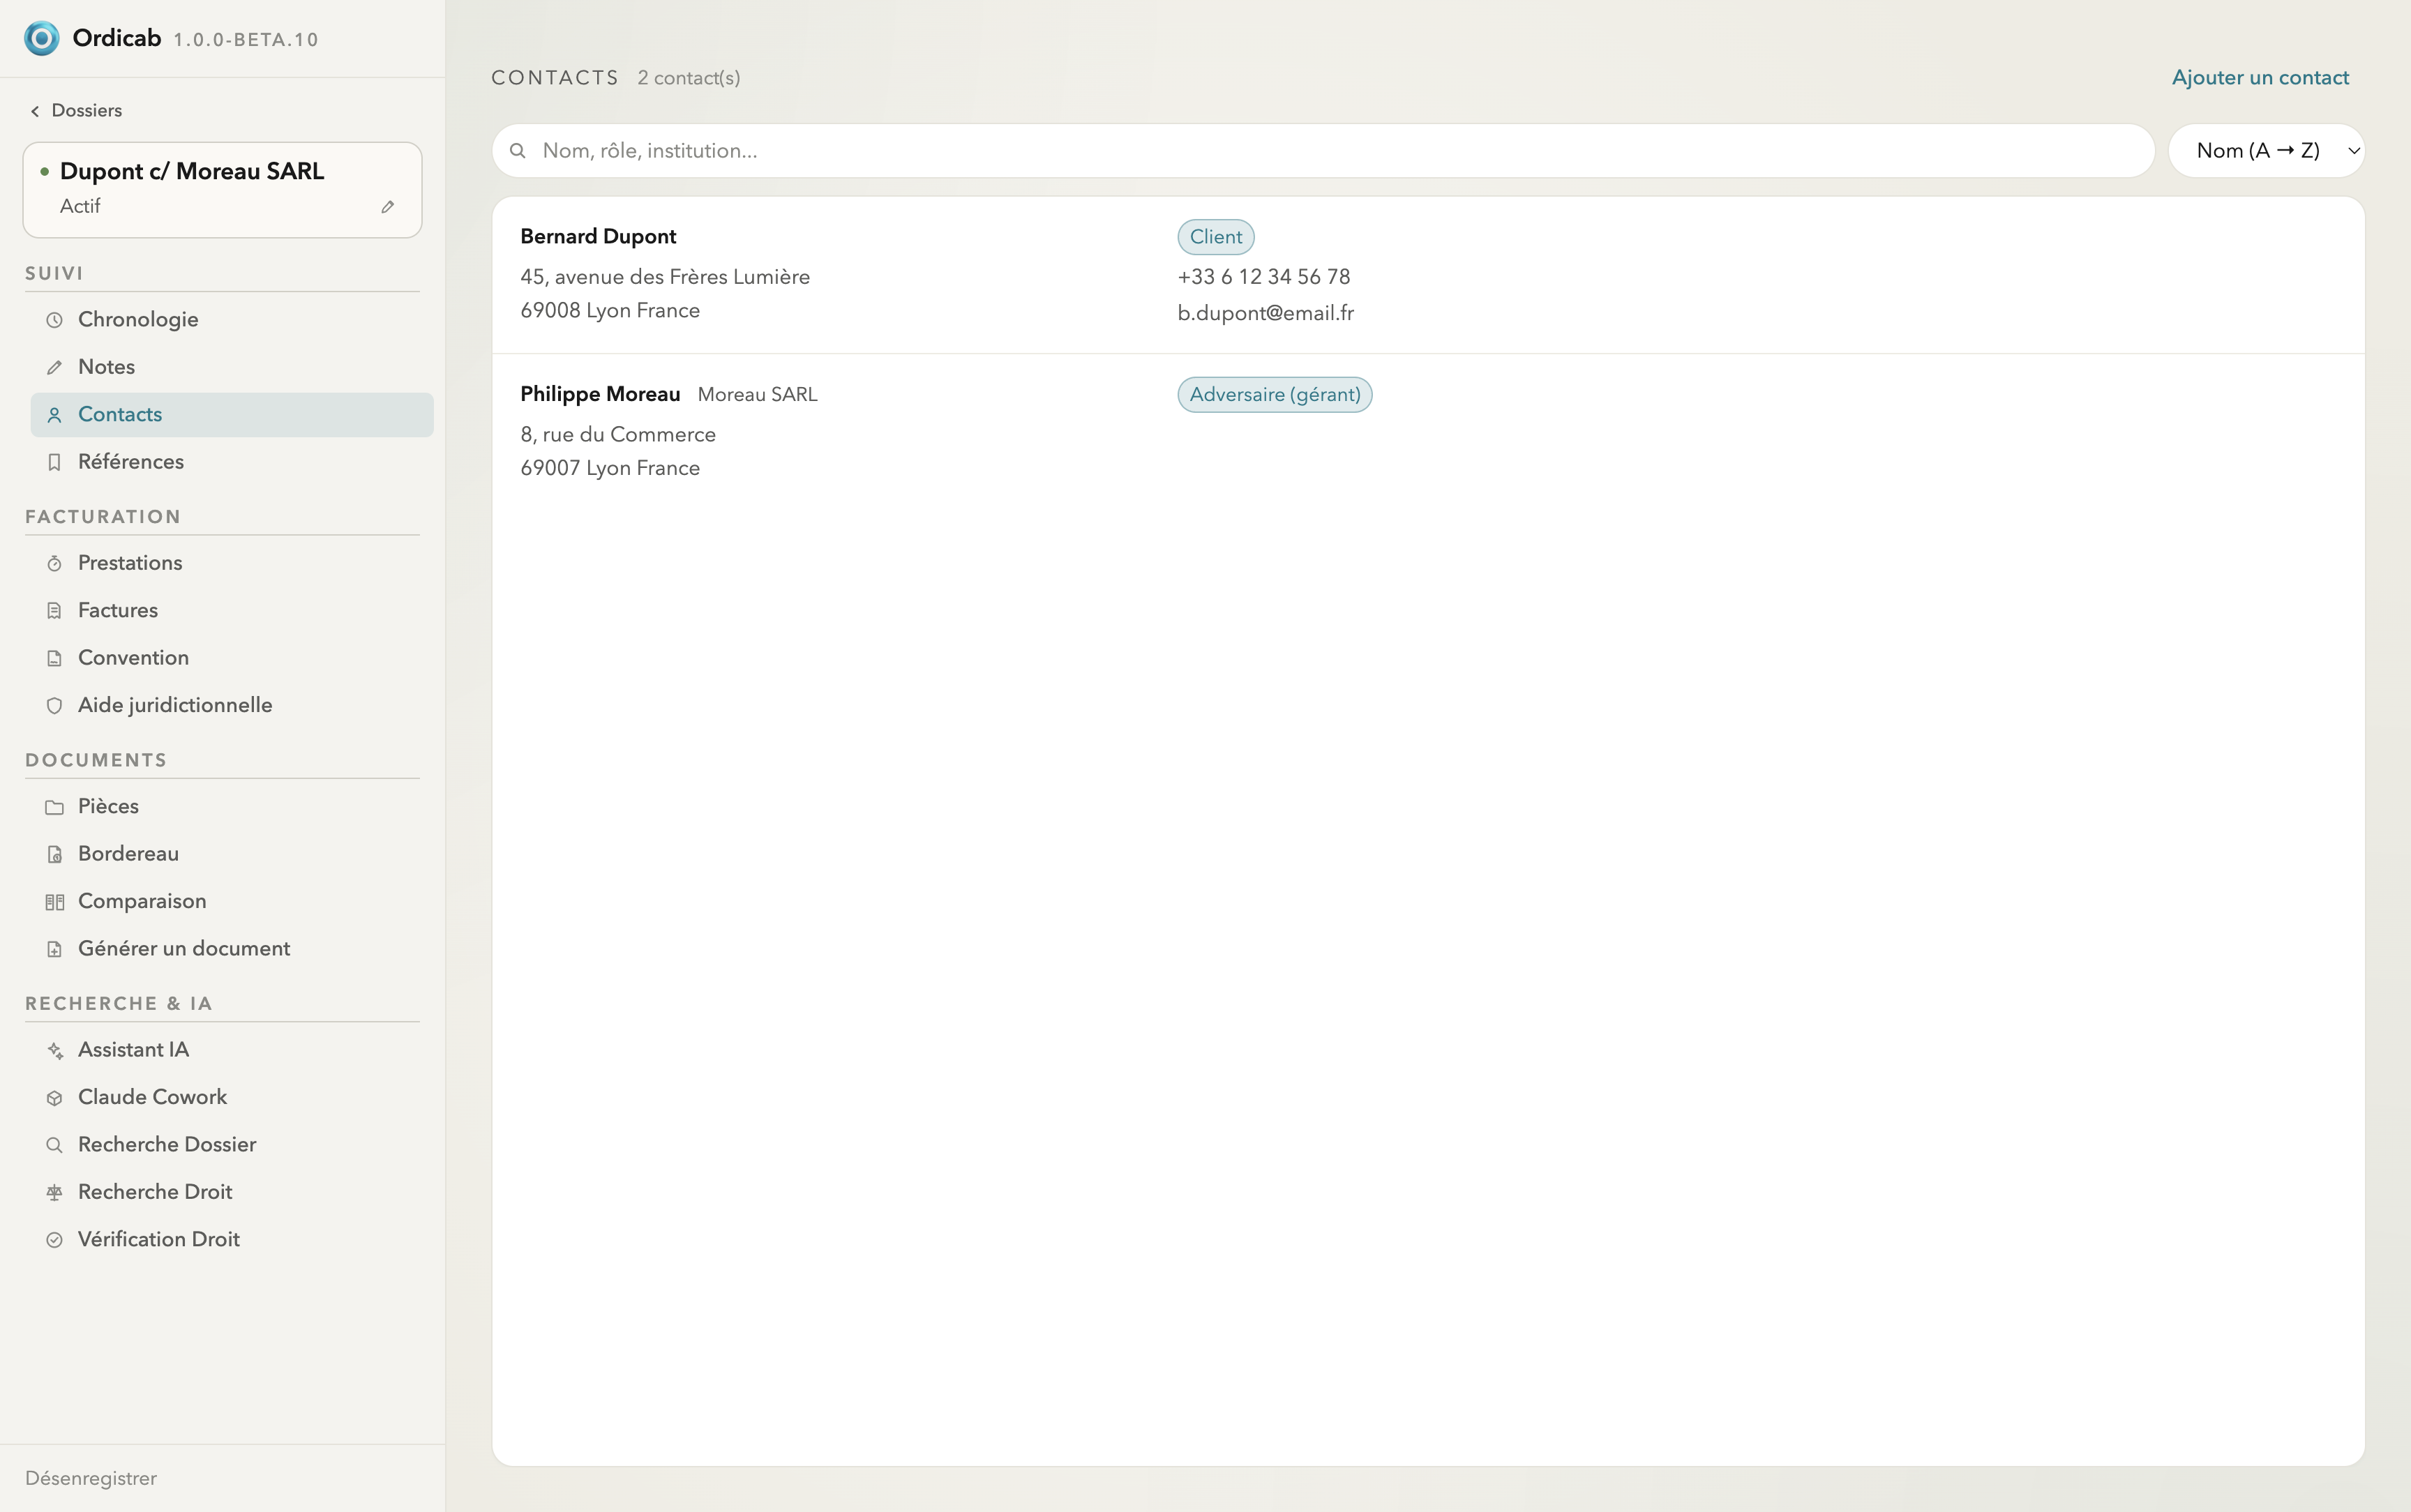This screenshot has width=2411, height=1512.
Task: Click Ajouter un contact link
Action: (x=2260, y=77)
